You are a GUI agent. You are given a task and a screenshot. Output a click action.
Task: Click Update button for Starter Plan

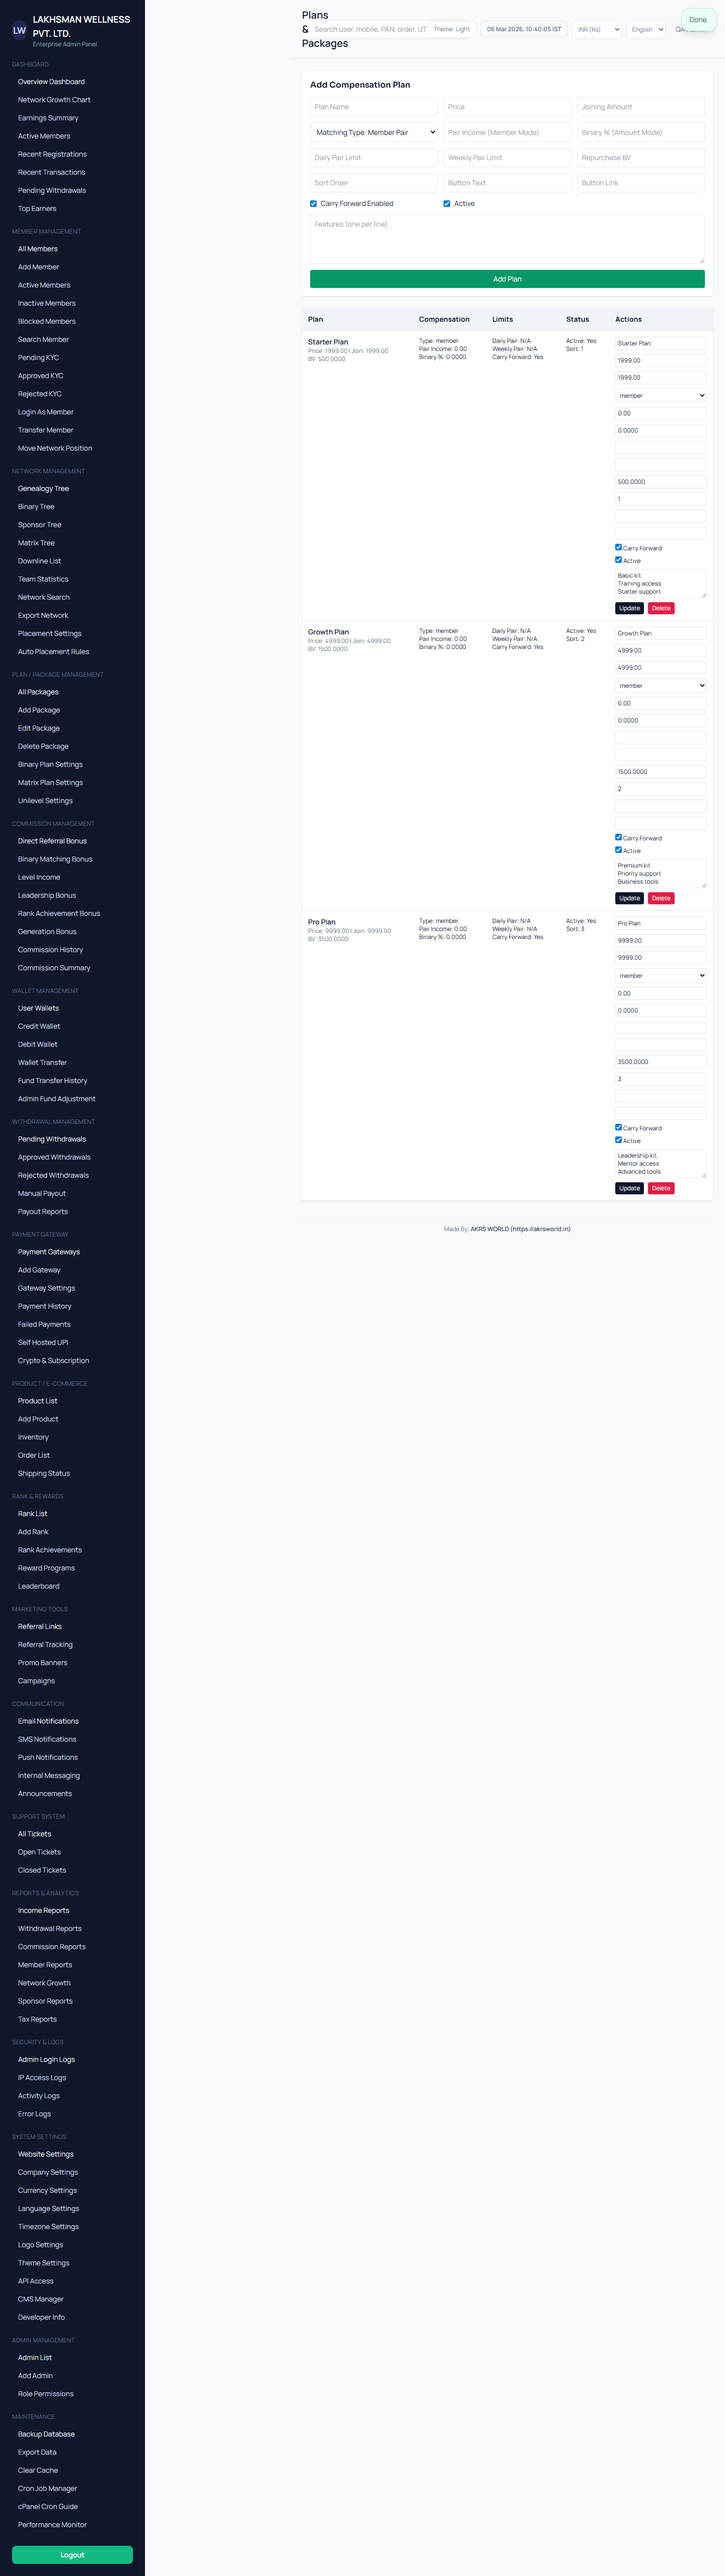(629, 608)
